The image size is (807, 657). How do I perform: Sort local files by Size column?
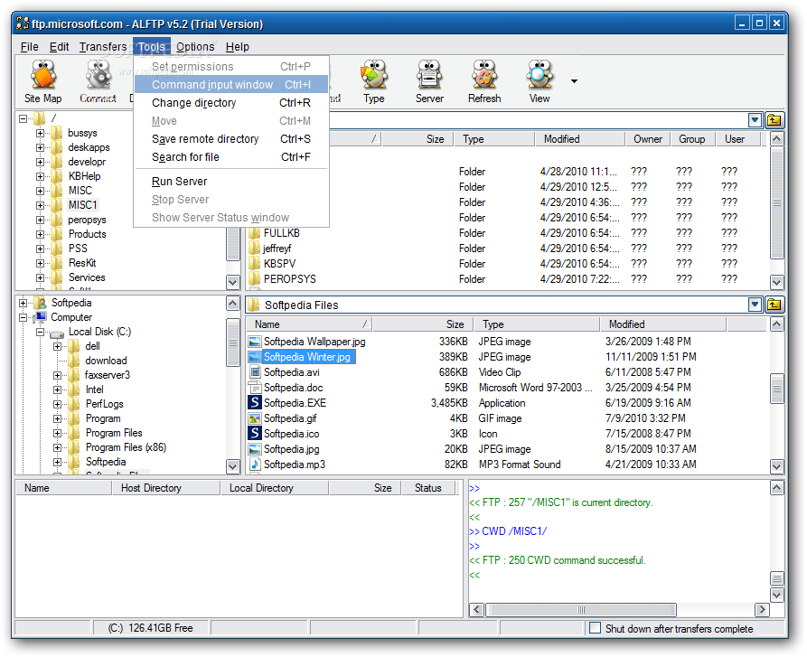click(x=423, y=324)
